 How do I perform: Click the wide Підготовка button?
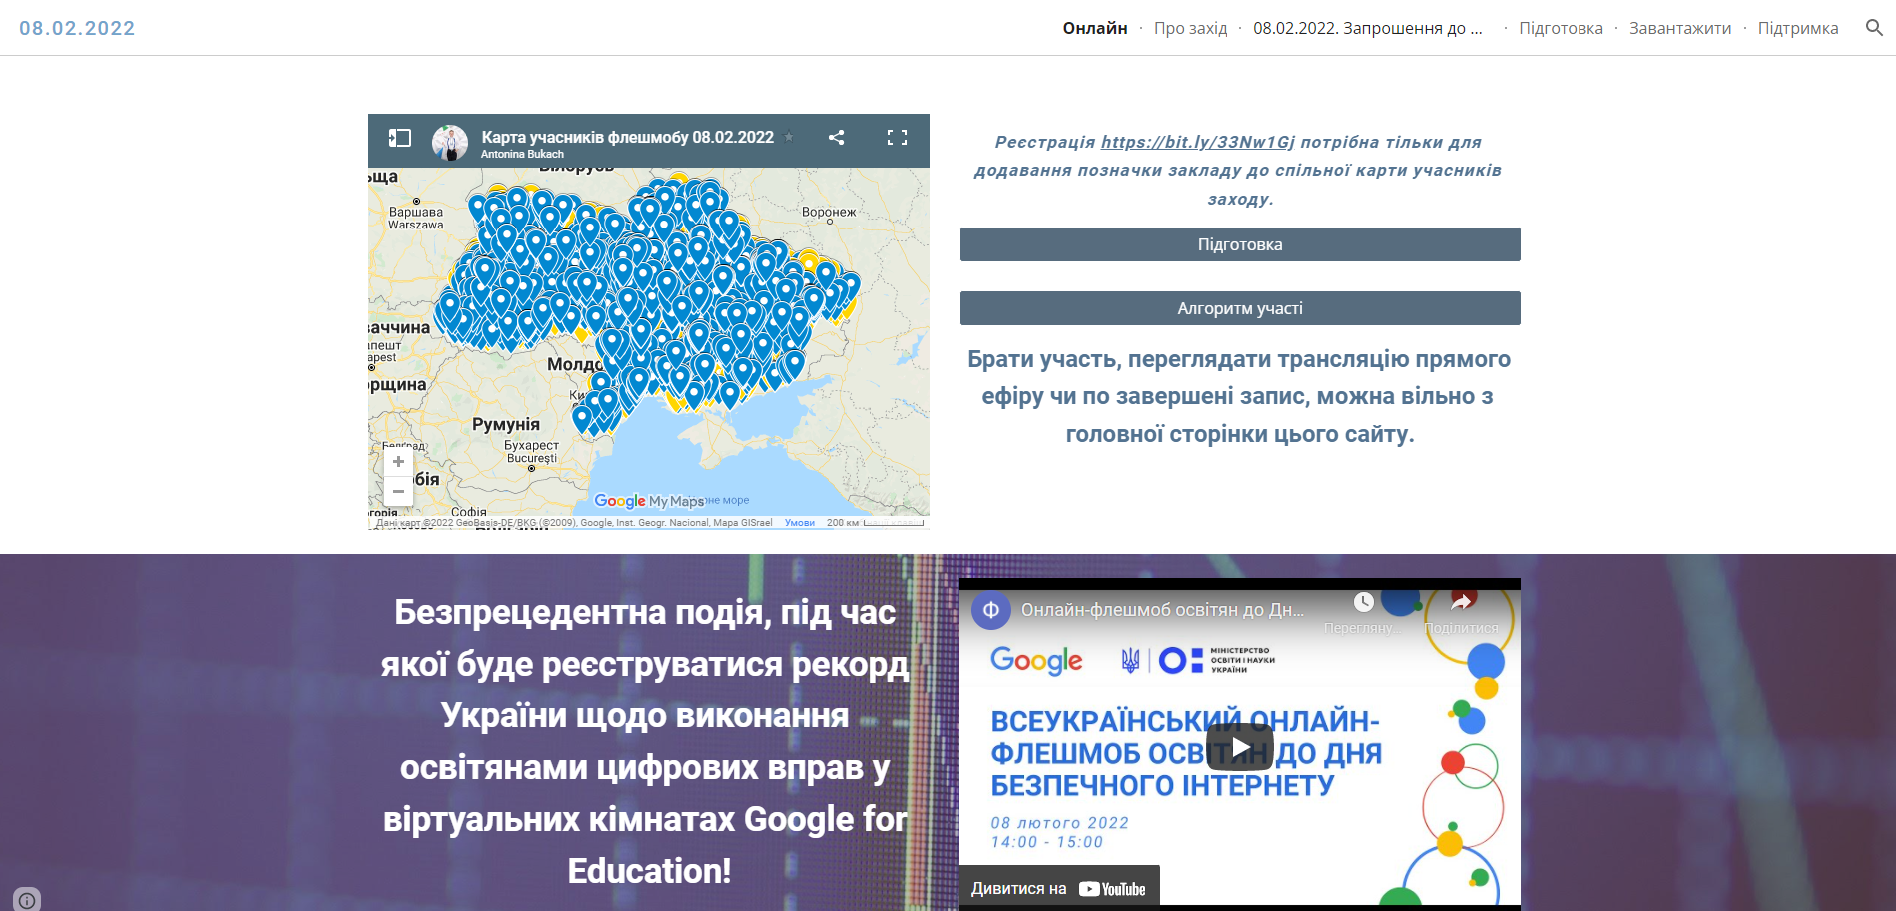tap(1240, 244)
